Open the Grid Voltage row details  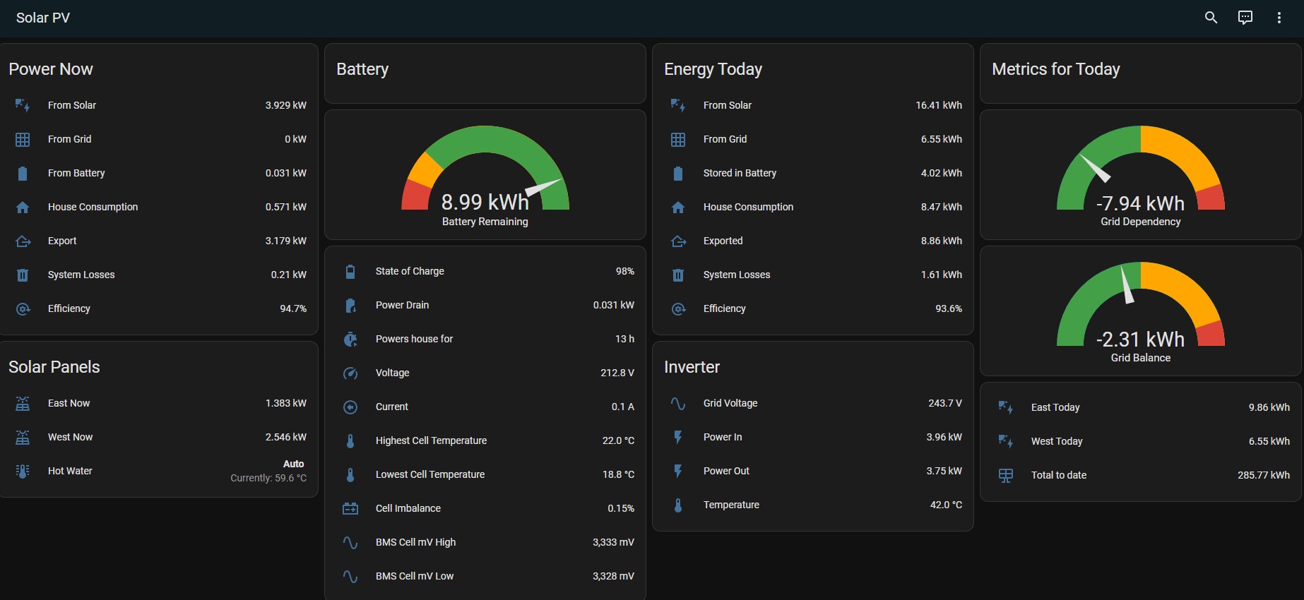point(730,403)
